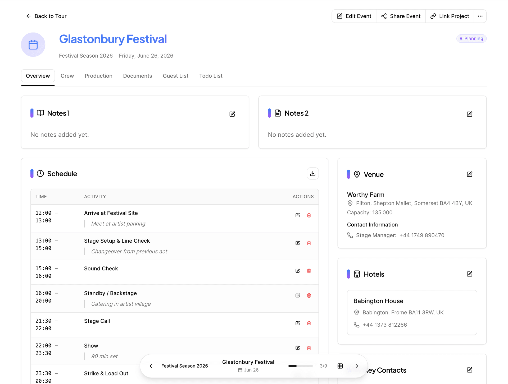
Task: Click the Planning status badge
Action: 471,39
